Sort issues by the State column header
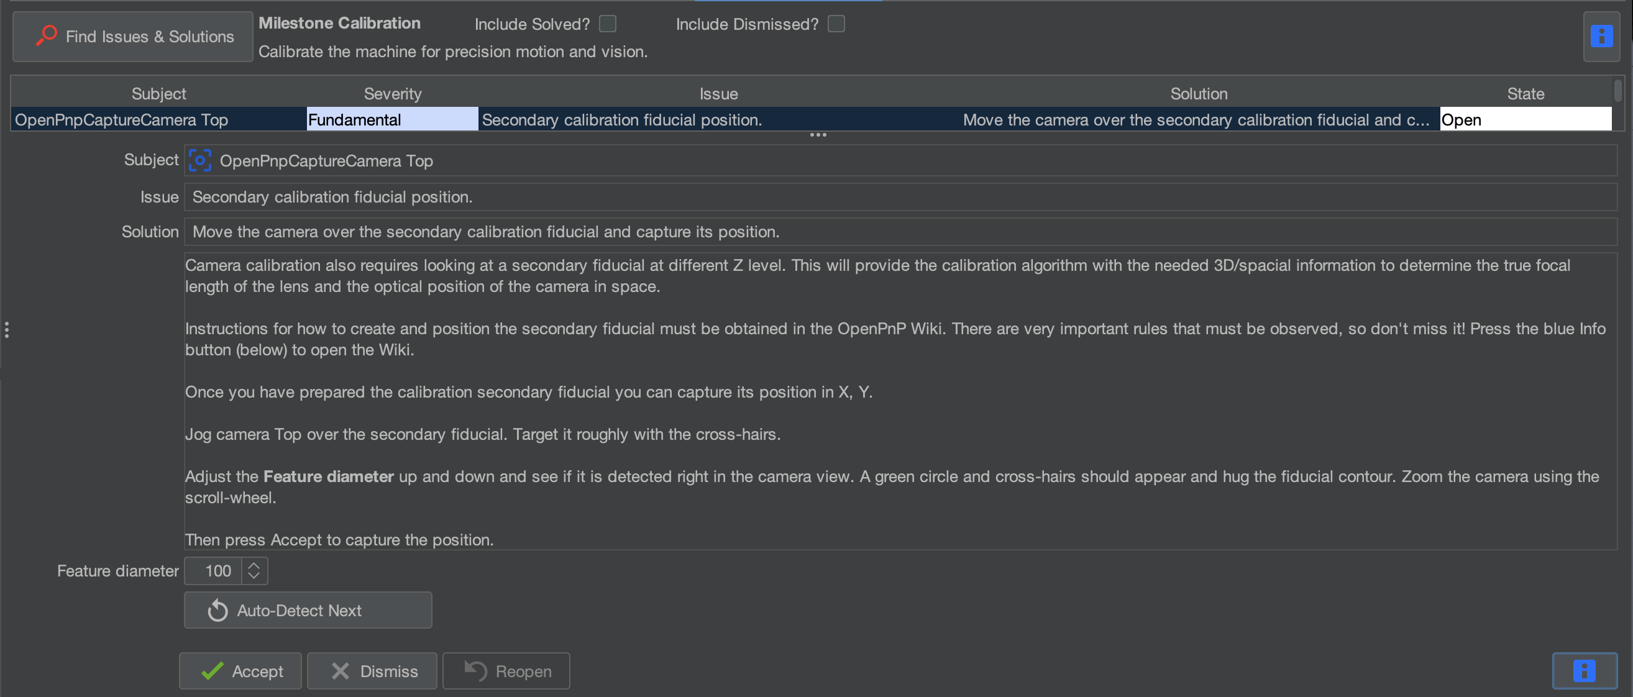Image resolution: width=1633 pixels, height=697 pixels. click(1526, 94)
